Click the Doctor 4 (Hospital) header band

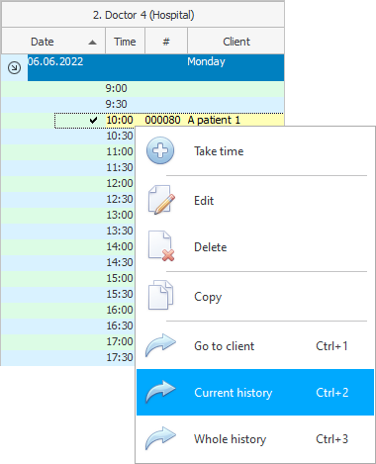pyautogui.click(x=142, y=15)
